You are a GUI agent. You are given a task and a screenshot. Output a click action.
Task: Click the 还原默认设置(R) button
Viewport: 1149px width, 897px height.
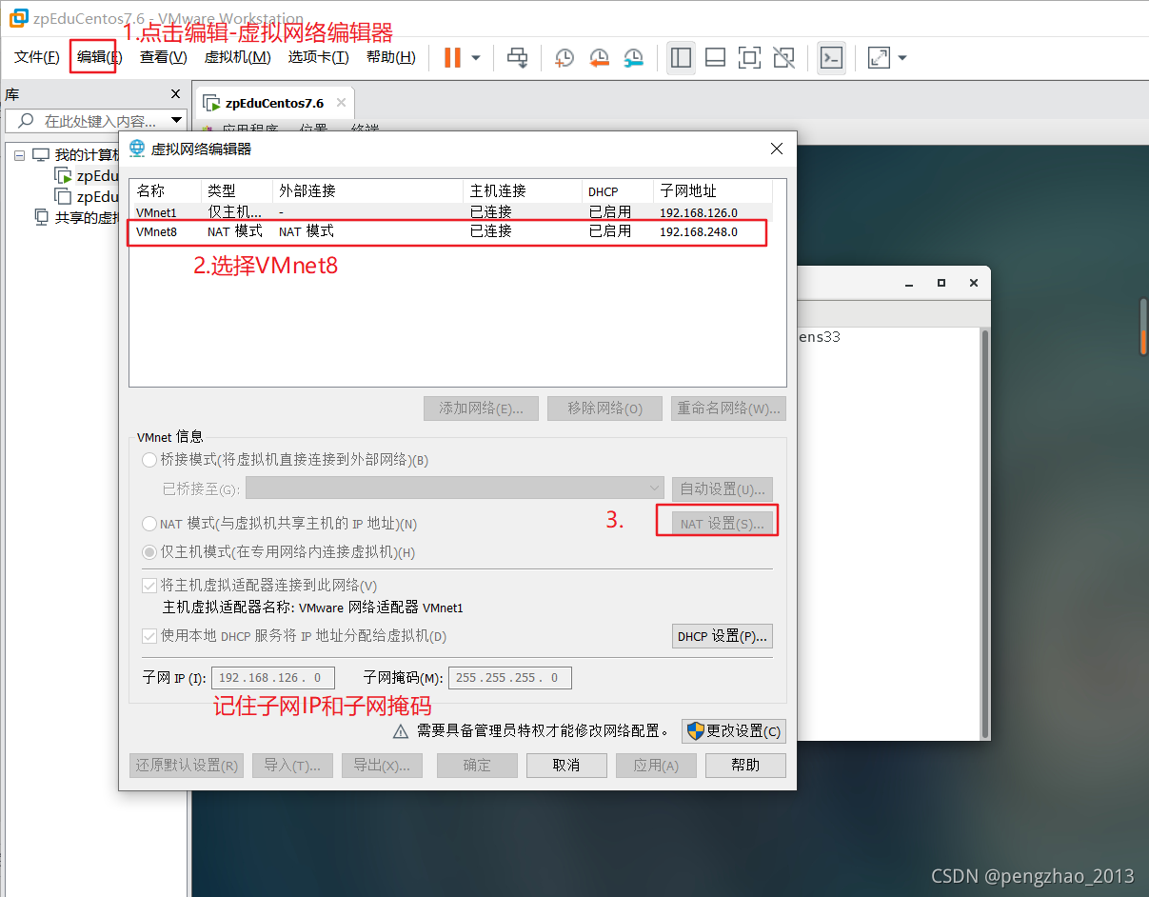tap(187, 766)
